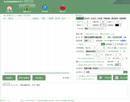Click the gray 填充颜色 swatch

pos(117,65)
